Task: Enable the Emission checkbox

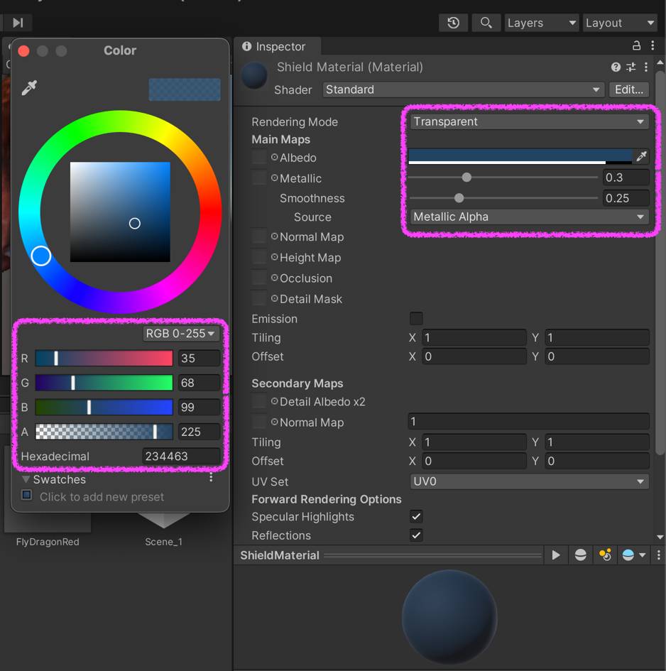Action: pyautogui.click(x=416, y=319)
